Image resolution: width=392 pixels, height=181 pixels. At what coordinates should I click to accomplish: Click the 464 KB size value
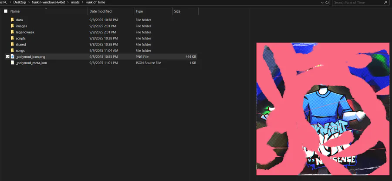tap(191, 57)
